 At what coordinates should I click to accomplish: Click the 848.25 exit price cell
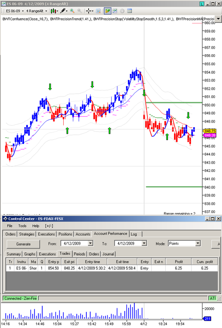click(x=69, y=268)
